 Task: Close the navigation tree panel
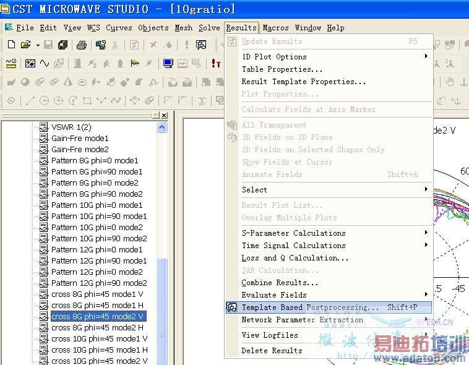[164, 115]
